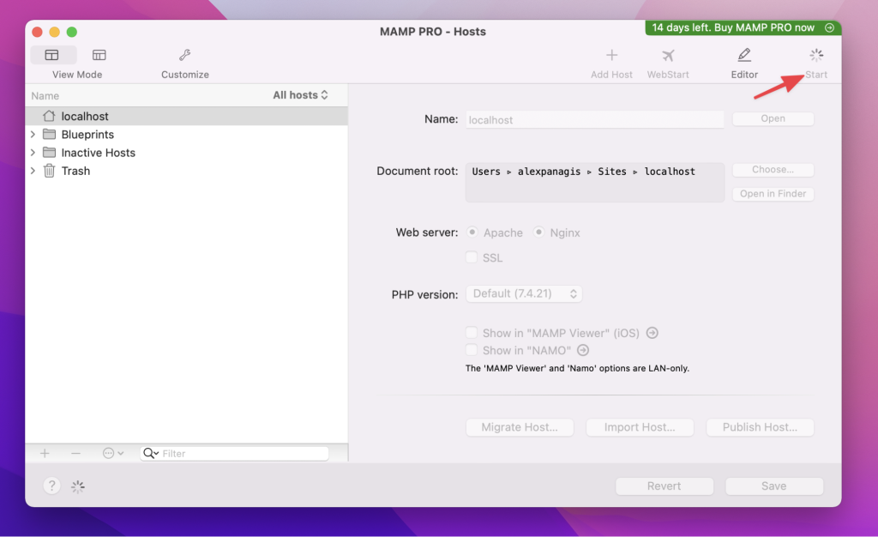Click the help question mark button
Screen dimensions: 878x537
[51, 486]
